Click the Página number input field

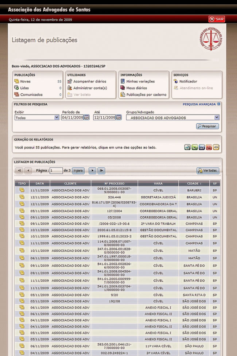56,170
